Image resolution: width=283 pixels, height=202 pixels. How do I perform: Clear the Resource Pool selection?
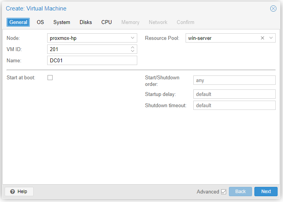click(263, 38)
